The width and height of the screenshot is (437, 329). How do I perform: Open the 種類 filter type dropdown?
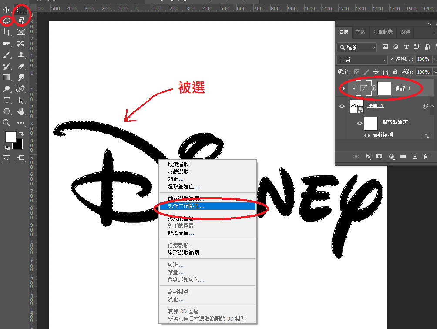tap(357, 47)
